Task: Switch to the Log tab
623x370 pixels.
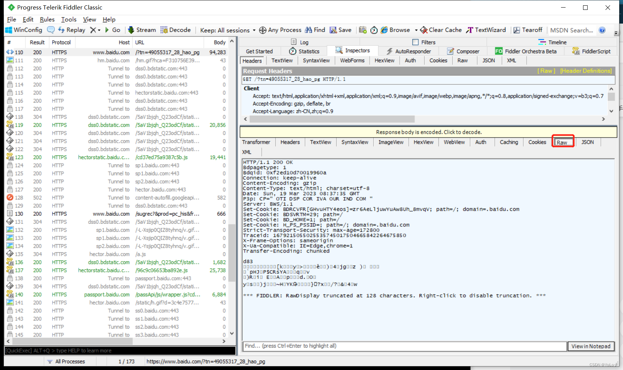Action: (300, 42)
